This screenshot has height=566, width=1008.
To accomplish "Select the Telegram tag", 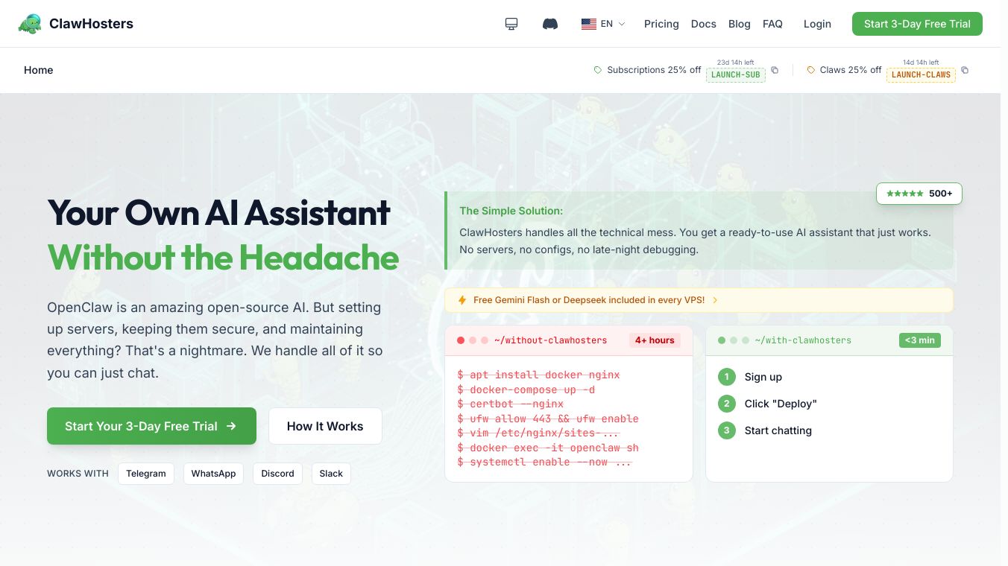I will 146,474.
